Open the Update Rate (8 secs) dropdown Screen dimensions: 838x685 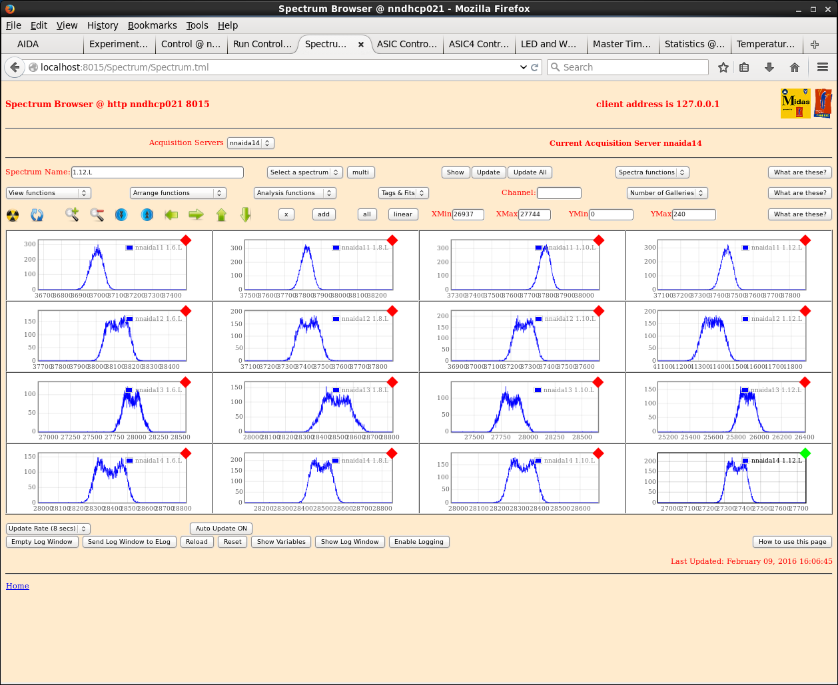coord(48,529)
